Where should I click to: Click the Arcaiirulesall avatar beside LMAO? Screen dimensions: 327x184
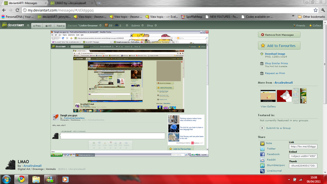11,165
